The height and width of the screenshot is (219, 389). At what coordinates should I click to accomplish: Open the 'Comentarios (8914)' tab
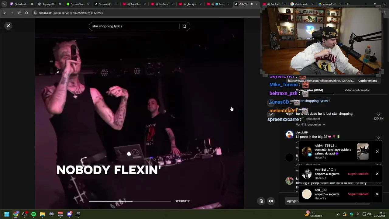[309, 90]
